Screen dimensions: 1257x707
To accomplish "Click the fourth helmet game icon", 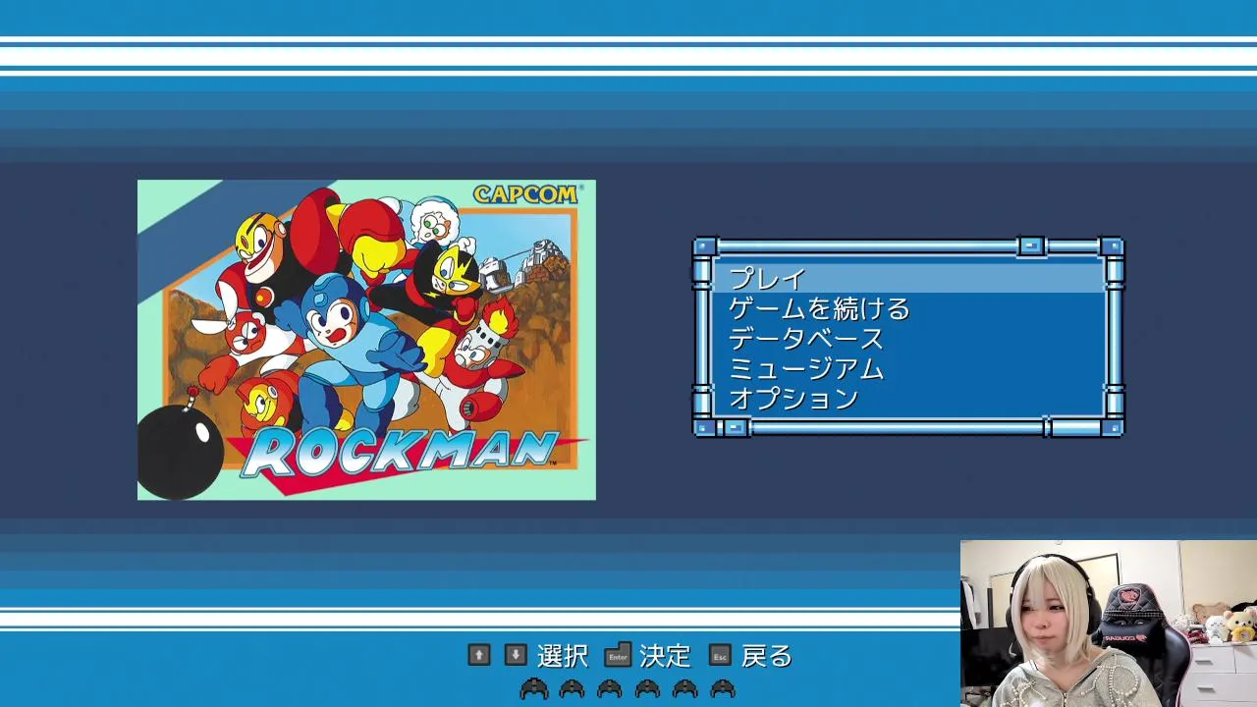I will (647, 688).
